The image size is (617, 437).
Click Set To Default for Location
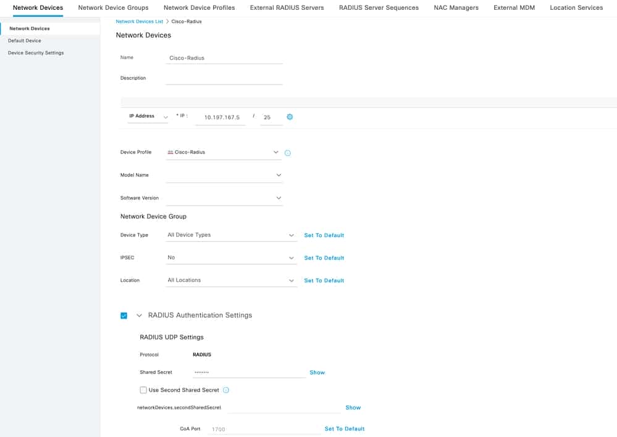point(324,280)
